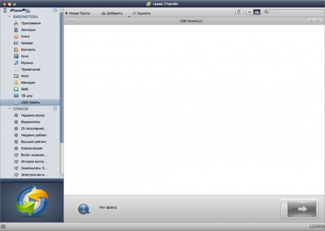The height and width of the screenshot is (231, 325).
Task: Open the Видеоклипы playlist
Action: [x=30, y=122]
